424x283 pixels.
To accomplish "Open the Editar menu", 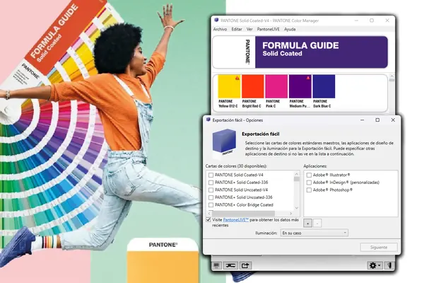I will [x=237, y=29].
